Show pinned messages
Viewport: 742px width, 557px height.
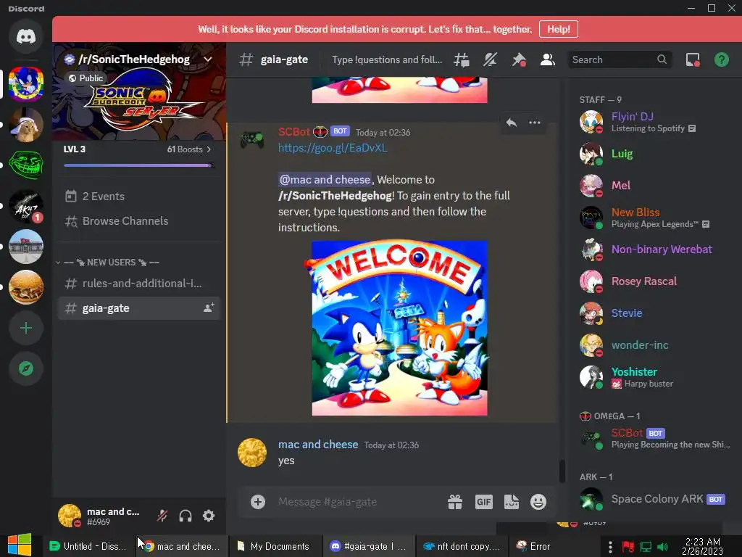519,59
